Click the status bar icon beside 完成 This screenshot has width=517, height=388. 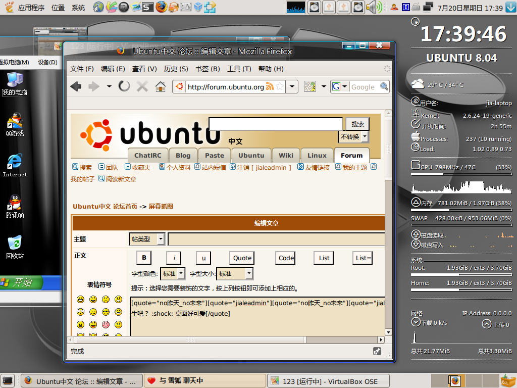377,352
